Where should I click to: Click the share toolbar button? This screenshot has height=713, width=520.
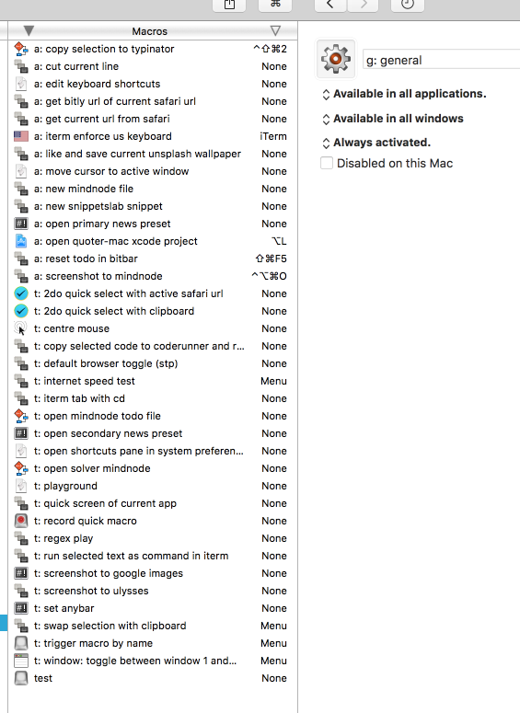coord(229,5)
